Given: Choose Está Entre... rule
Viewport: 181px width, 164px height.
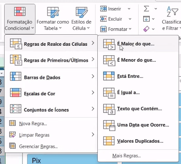Looking at the screenshot, I should (x=138, y=76).
